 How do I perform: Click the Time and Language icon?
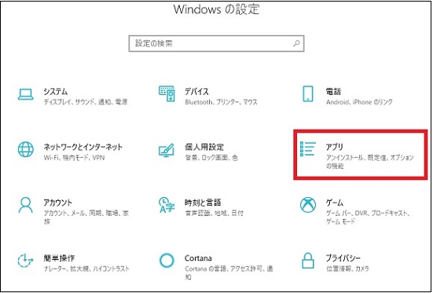(x=167, y=205)
